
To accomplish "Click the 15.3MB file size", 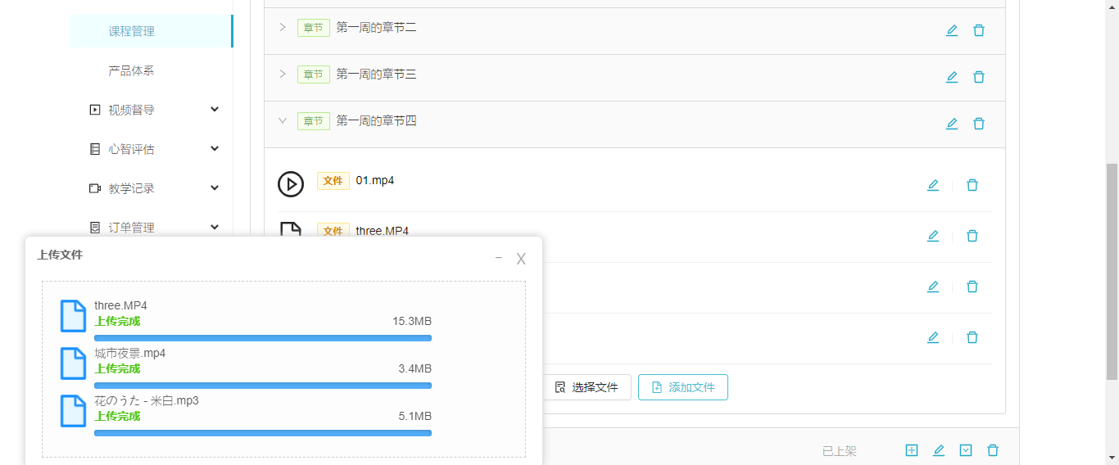I will click(x=412, y=321).
